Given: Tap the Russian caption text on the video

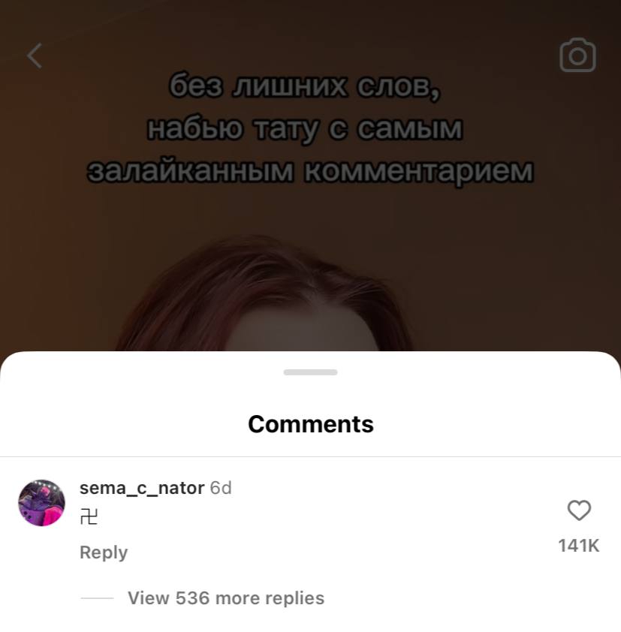Looking at the screenshot, I should [311, 128].
